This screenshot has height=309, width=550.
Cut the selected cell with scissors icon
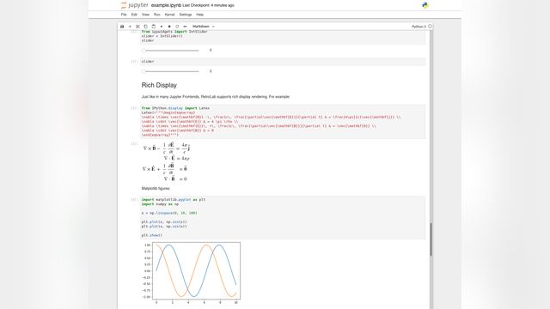[137, 27]
